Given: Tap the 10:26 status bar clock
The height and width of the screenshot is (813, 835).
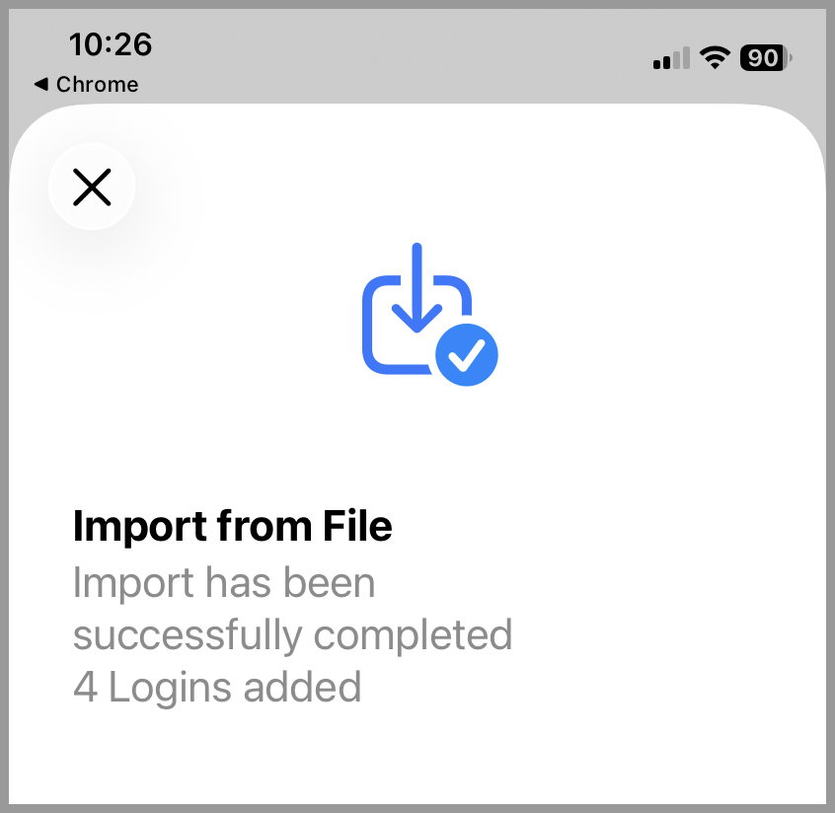Looking at the screenshot, I should pos(111,44).
